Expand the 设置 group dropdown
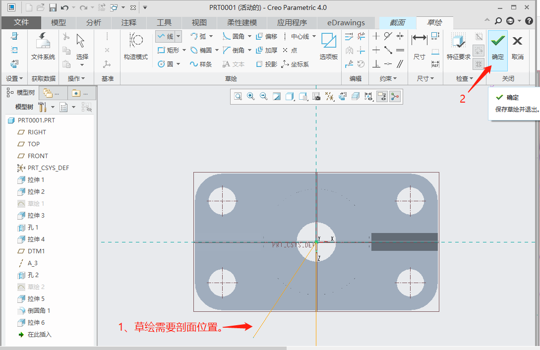540x350 pixels. pyautogui.click(x=14, y=79)
